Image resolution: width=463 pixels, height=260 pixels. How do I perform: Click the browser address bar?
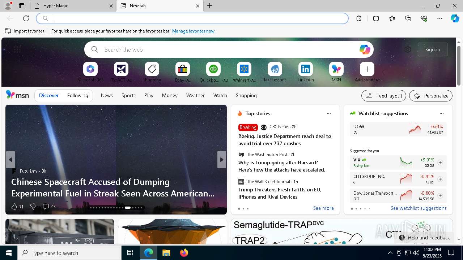click(x=192, y=18)
